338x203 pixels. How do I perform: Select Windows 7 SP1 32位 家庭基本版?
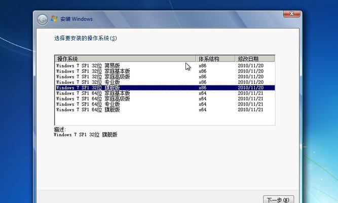pos(165,71)
